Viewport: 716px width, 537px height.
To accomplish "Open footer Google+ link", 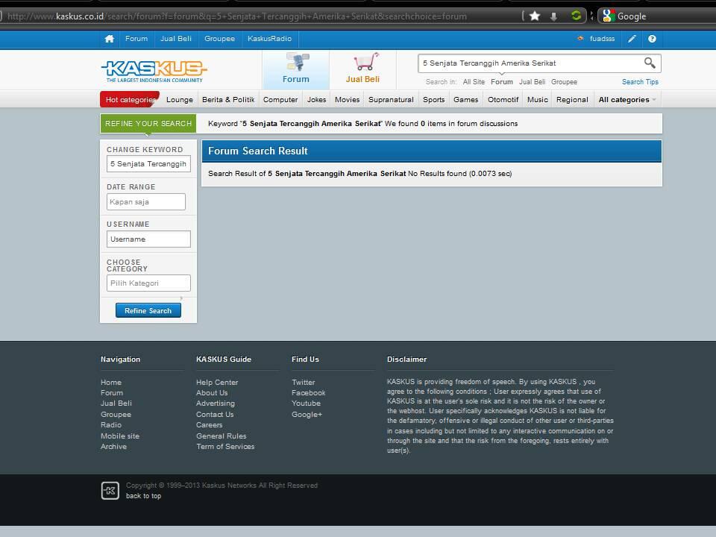I will coord(307,414).
